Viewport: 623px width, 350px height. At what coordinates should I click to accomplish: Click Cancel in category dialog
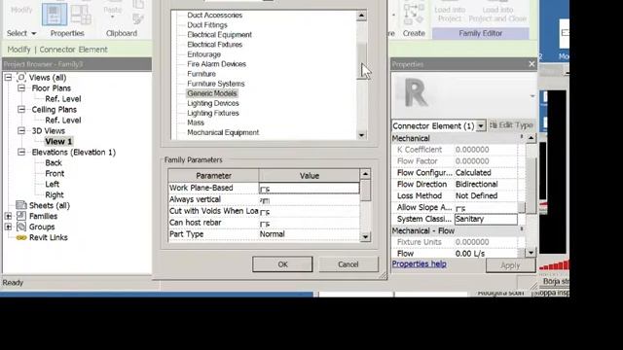click(348, 264)
